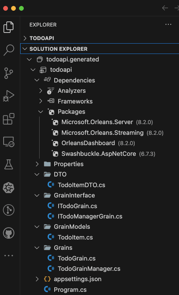Collapse the Packages node
Image resolution: width=179 pixels, height=295 pixels.
coord(40,112)
